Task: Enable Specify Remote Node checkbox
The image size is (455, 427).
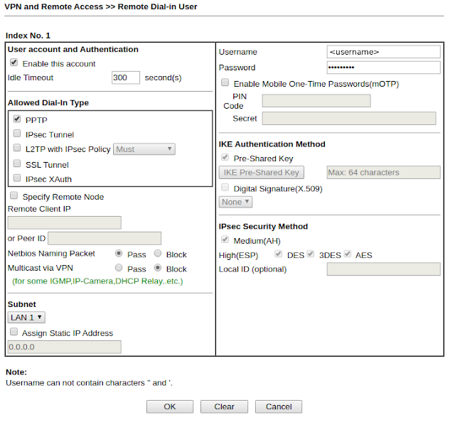Action: pos(14,196)
